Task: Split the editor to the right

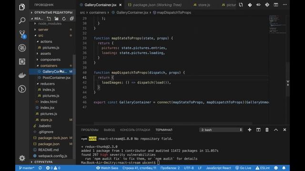Action: (x=276, y=5)
